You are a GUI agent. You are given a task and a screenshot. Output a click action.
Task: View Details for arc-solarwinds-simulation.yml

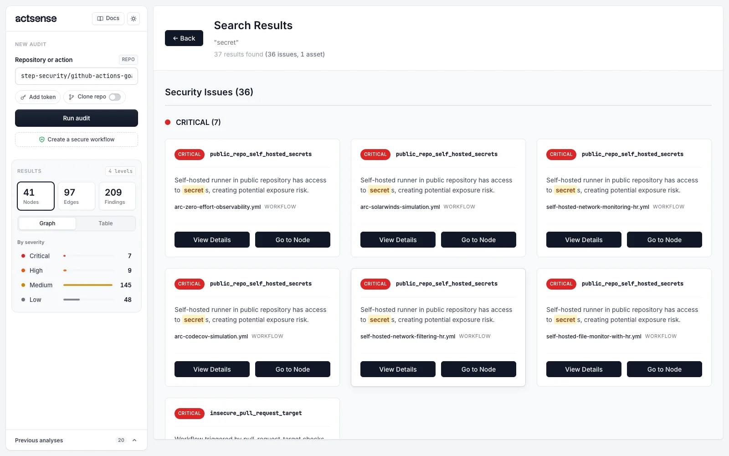(398, 240)
